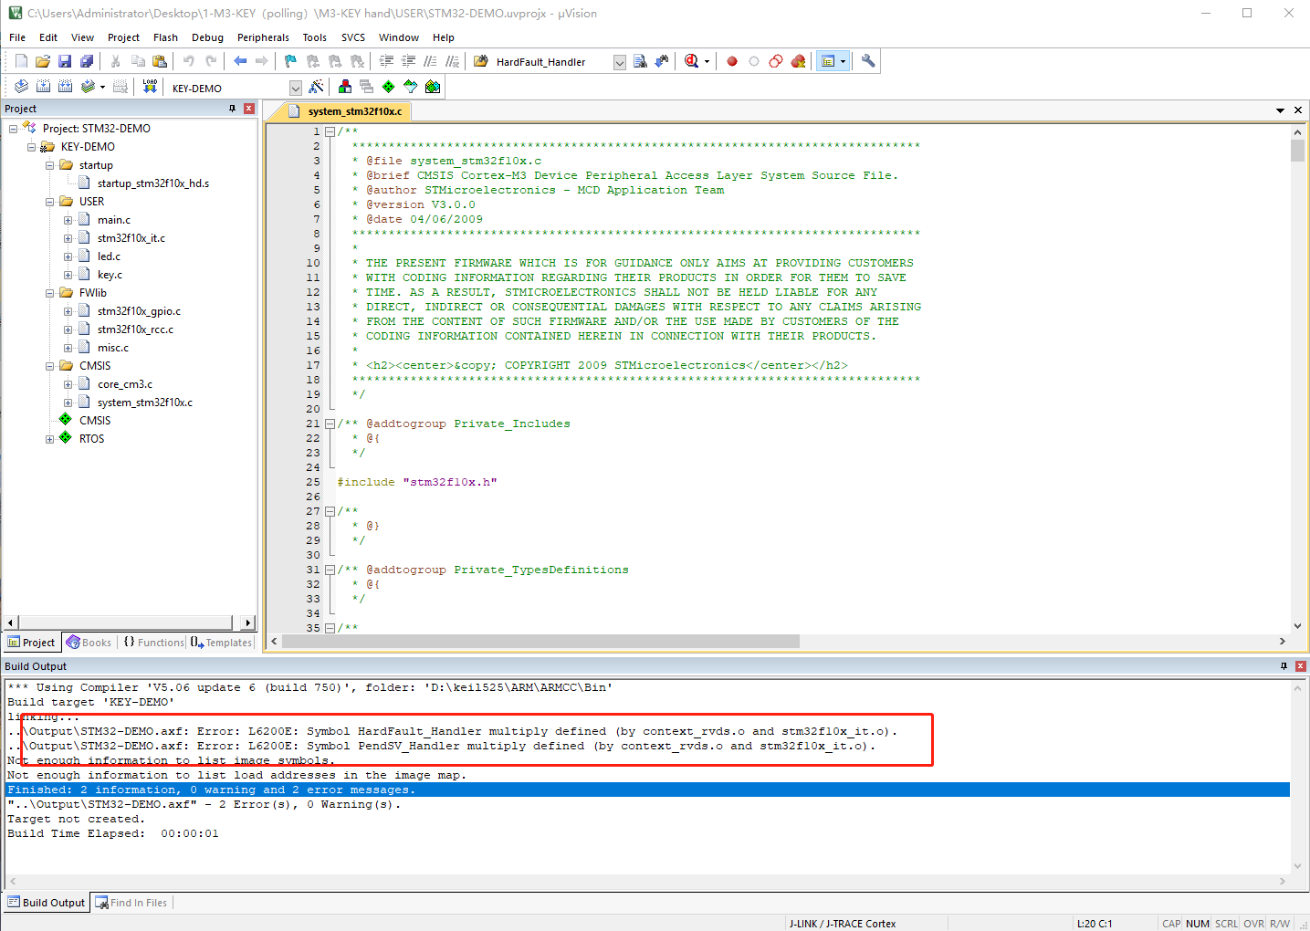The height and width of the screenshot is (931, 1310).
Task: Navigate backwards with the blue left arrow
Action: point(240,61)
